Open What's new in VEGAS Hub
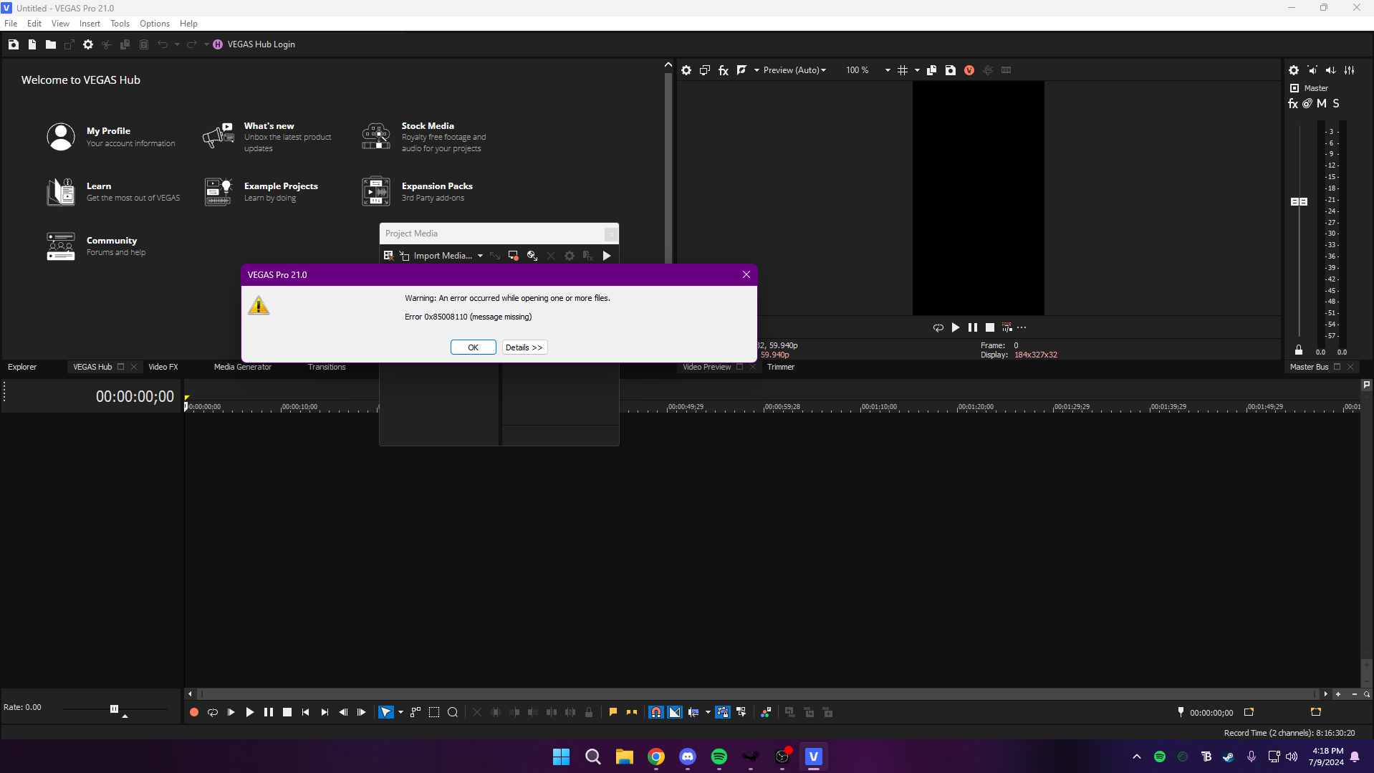 point(268,136)
